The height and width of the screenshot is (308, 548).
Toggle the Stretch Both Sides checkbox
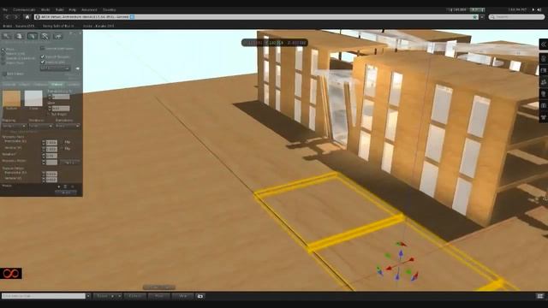42,48
